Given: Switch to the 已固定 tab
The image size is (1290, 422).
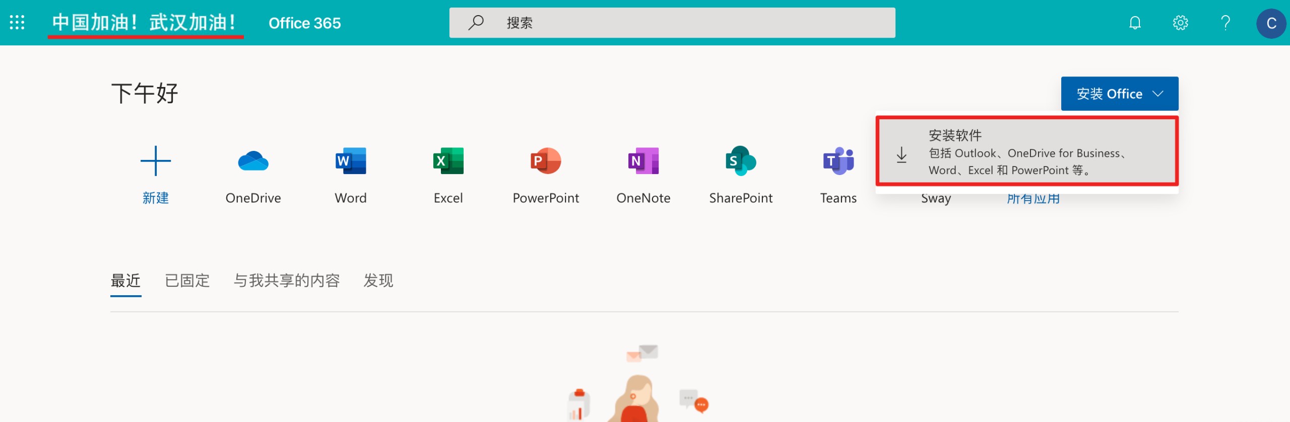Looking at the screenshot, I should point(187,280).
